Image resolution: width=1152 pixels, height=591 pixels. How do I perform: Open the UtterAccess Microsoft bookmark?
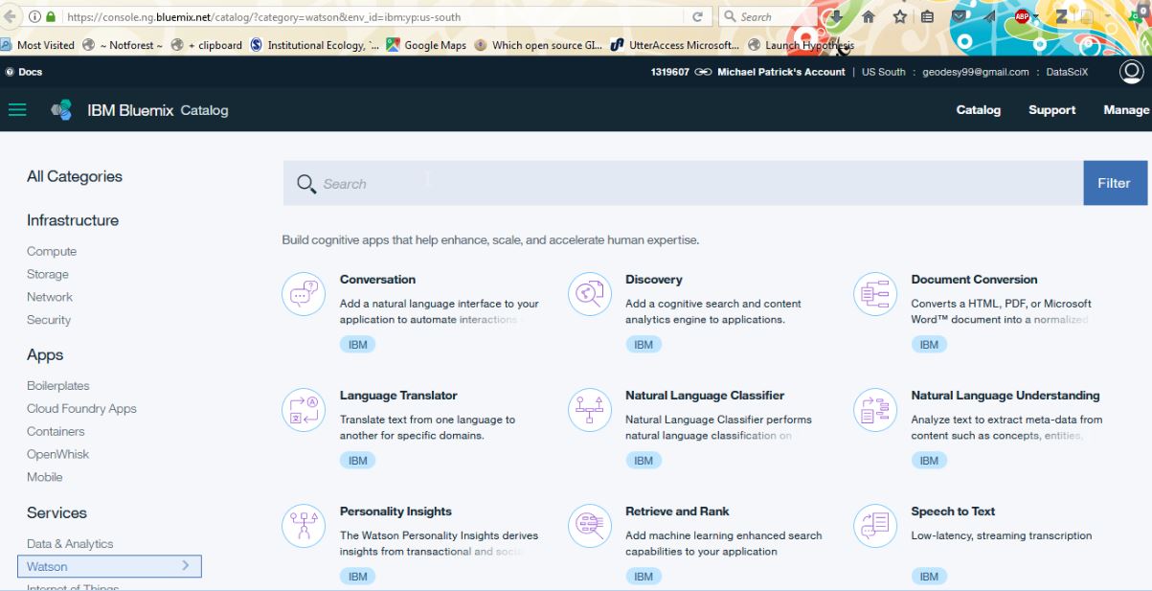[675, 45]
